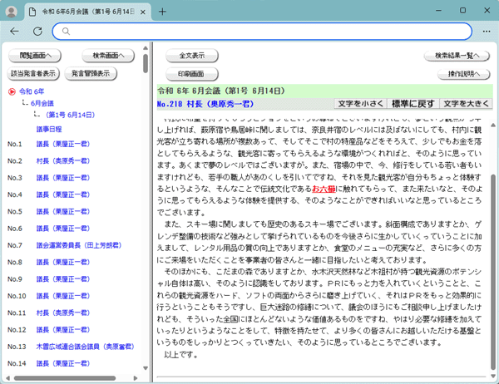Open the 令和6年 tree node
This screenshot has width=499, height=384.
tap(32, 91)
